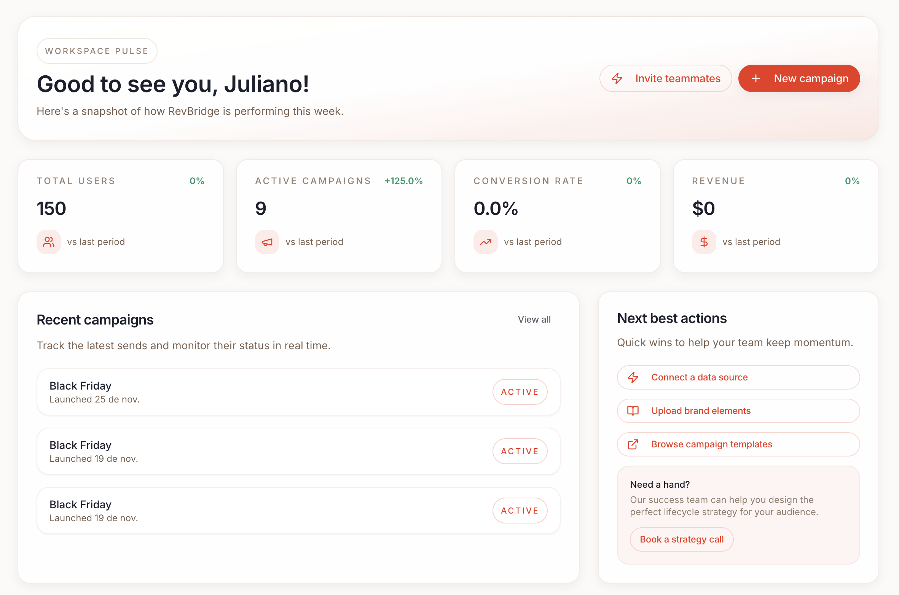Click the book icon beside Upload brand elements
This screenshot has width=899, height=595.
[x=633, y=411]
